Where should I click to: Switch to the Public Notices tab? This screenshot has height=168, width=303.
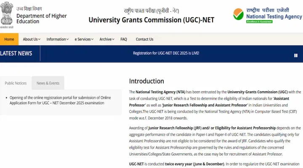click(x=16, y=83)
